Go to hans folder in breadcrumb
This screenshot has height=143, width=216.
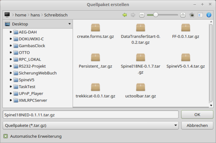pyautogui.click(x=35, y=15)
